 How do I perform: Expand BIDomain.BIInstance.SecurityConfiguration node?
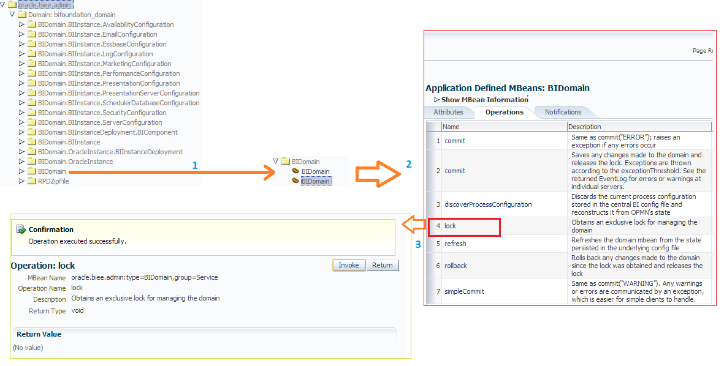(21, 113)
